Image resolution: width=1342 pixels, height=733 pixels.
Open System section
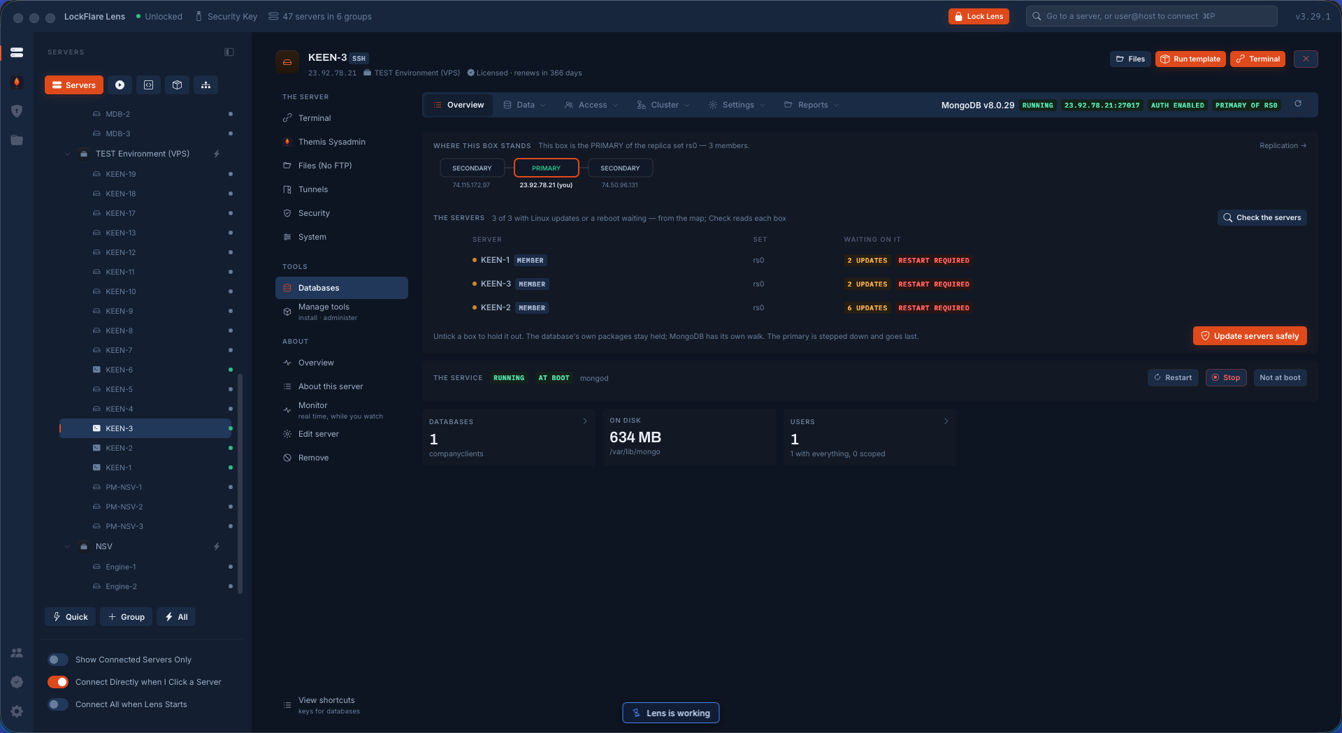[342, 237]
